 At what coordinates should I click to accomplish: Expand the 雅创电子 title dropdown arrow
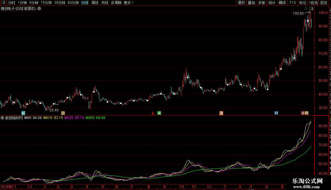[x=39, y=9]
